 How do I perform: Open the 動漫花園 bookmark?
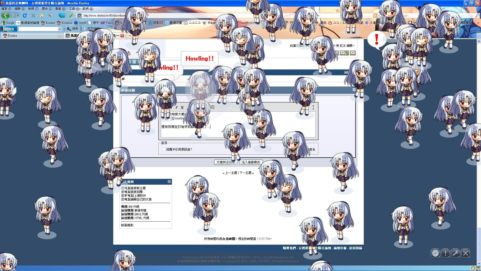click(173, 23)
